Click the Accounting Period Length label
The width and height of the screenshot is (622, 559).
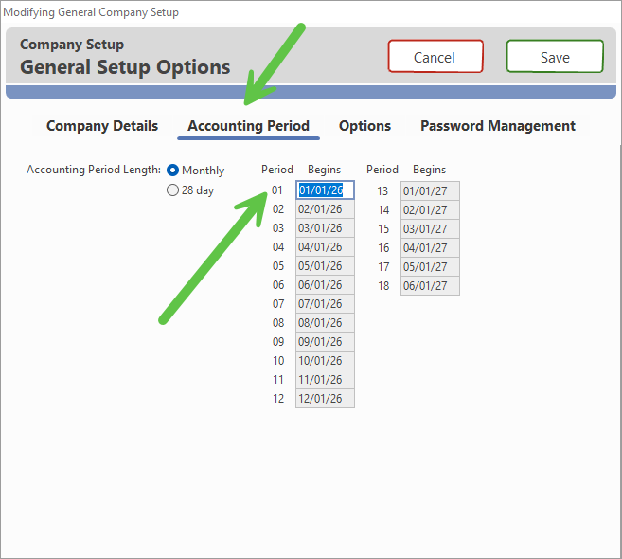pyautogui.click(x=94, y=170)
